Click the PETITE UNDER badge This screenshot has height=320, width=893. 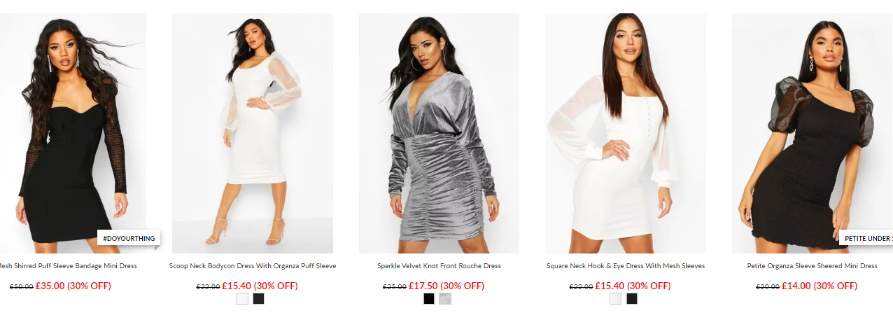pyautogui.click(x=866, y=238)
